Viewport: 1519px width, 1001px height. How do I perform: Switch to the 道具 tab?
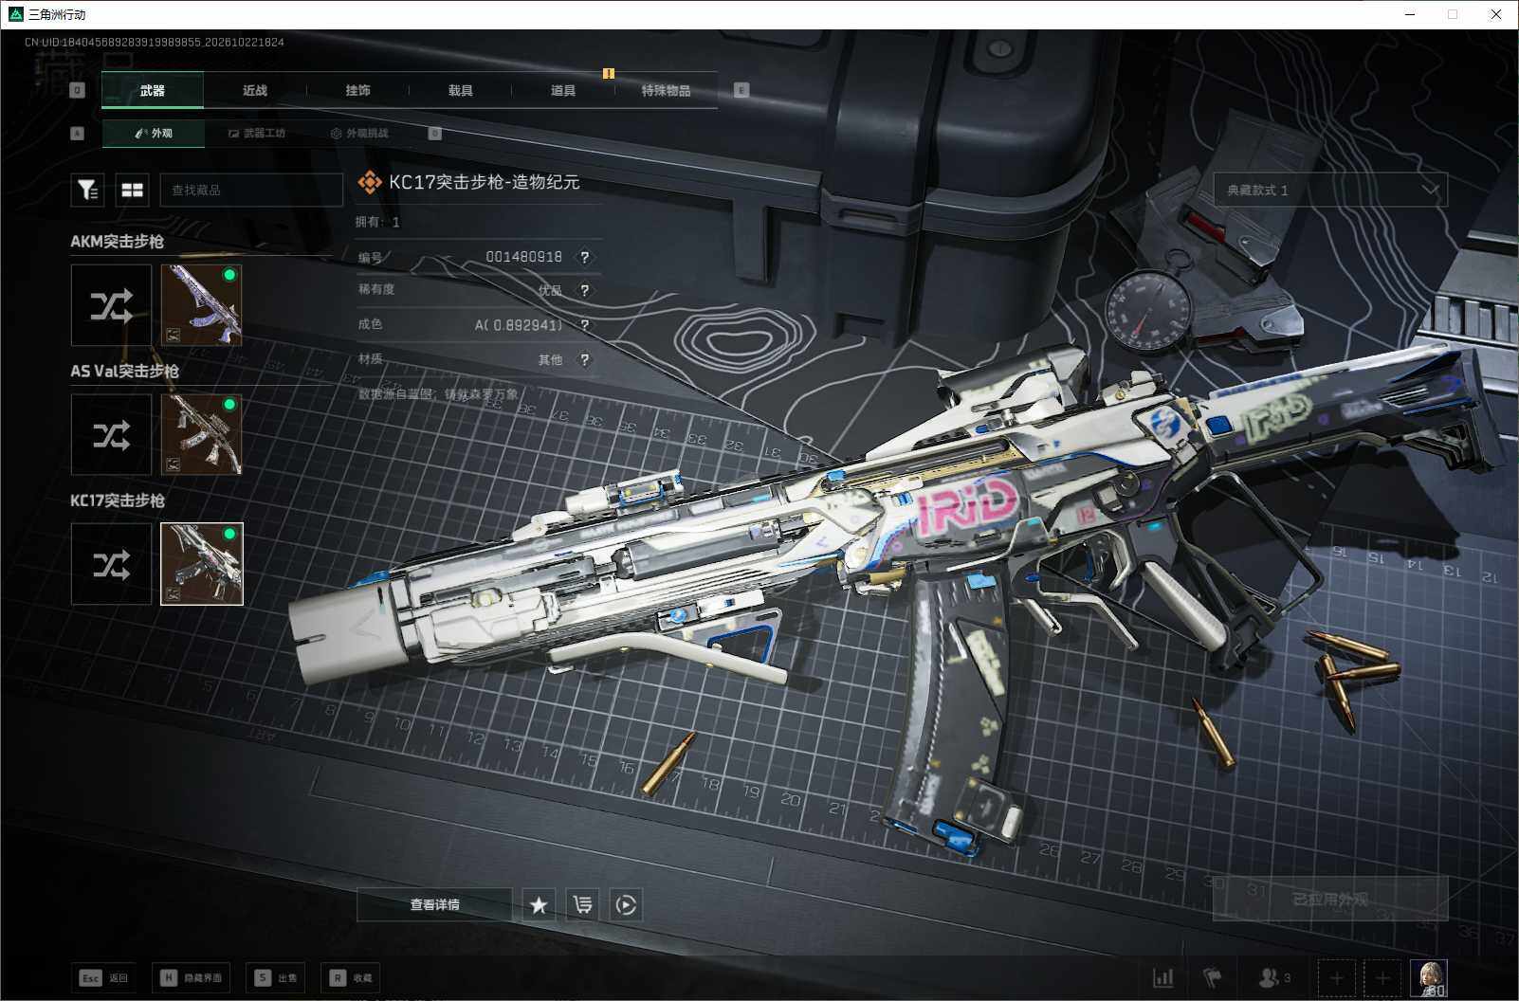tap(562, 90)
